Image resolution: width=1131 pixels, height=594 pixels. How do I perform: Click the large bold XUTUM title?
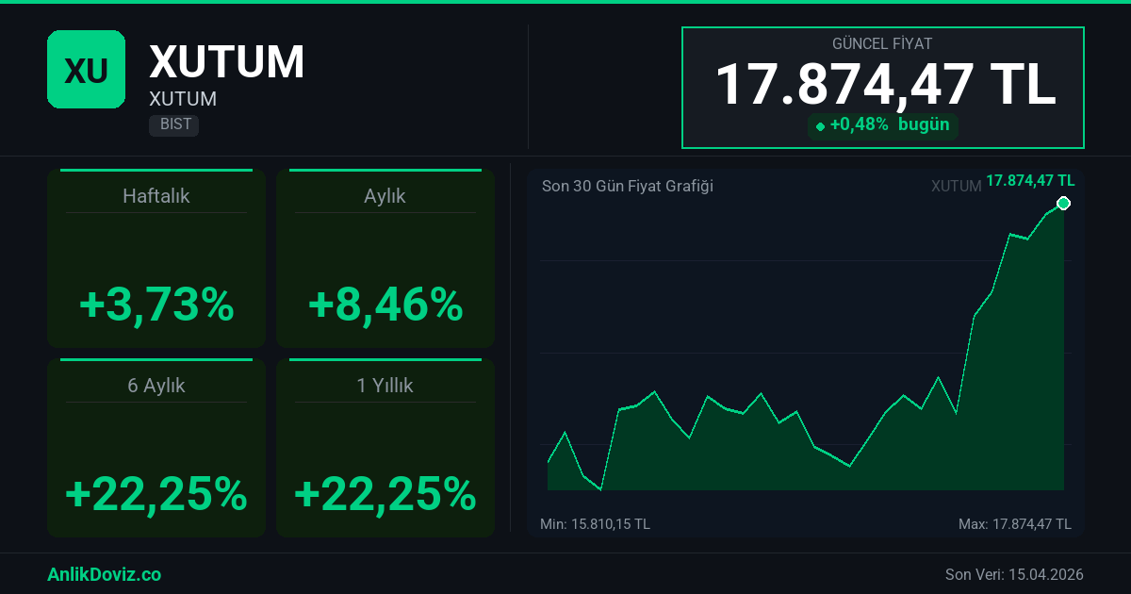tap(226, 62)
